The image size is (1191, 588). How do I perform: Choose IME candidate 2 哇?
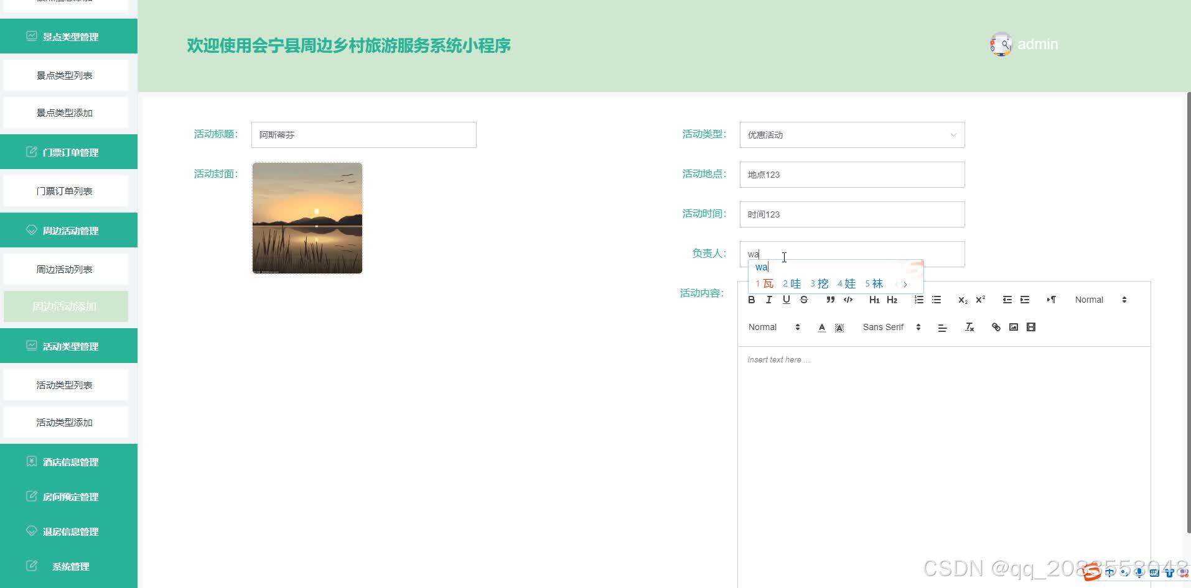coord(792,283)
